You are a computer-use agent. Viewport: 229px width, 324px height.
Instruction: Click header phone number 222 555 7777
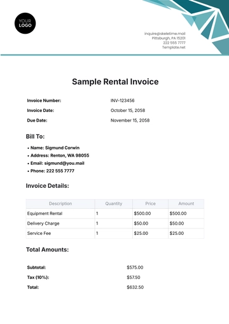pyautogui.click(x=174, y=43)
